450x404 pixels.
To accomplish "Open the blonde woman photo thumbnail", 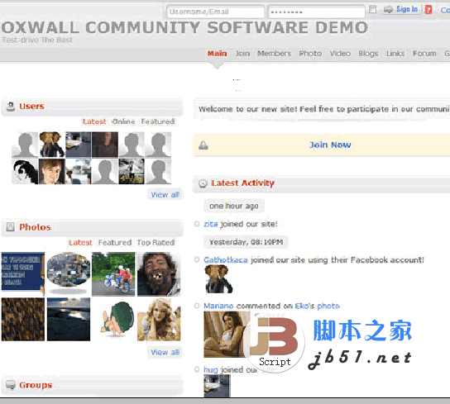I will pos(159,319).
